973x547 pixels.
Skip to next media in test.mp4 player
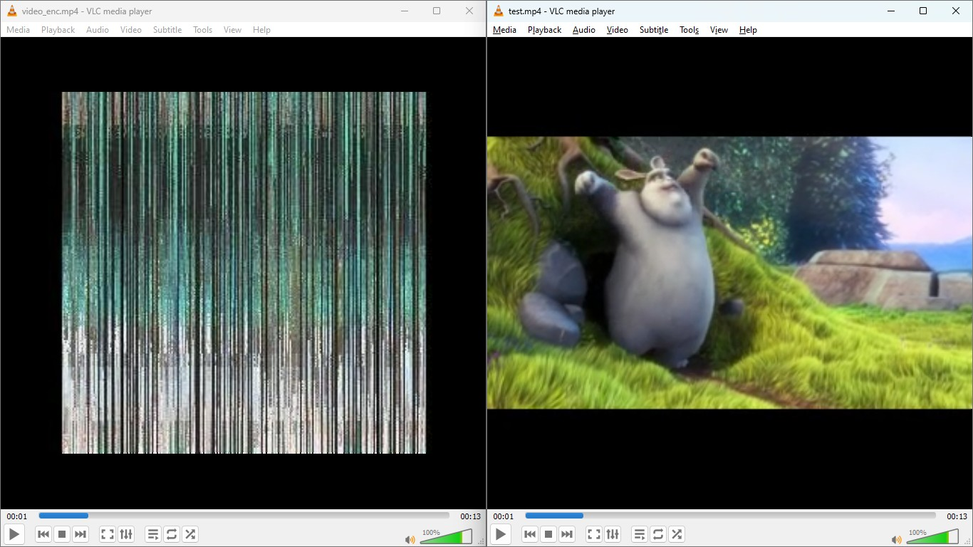click(x=567, y=534)
